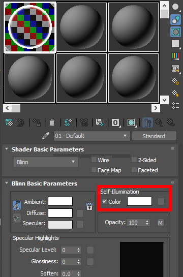Image resolution: width=183 pixels, height=277 pixels.
Task: Click the Soften value field
Action: pos(69,273)
